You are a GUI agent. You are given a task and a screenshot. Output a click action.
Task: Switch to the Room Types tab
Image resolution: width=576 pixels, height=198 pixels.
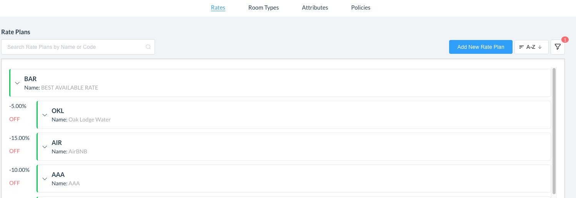coord(263,8)
